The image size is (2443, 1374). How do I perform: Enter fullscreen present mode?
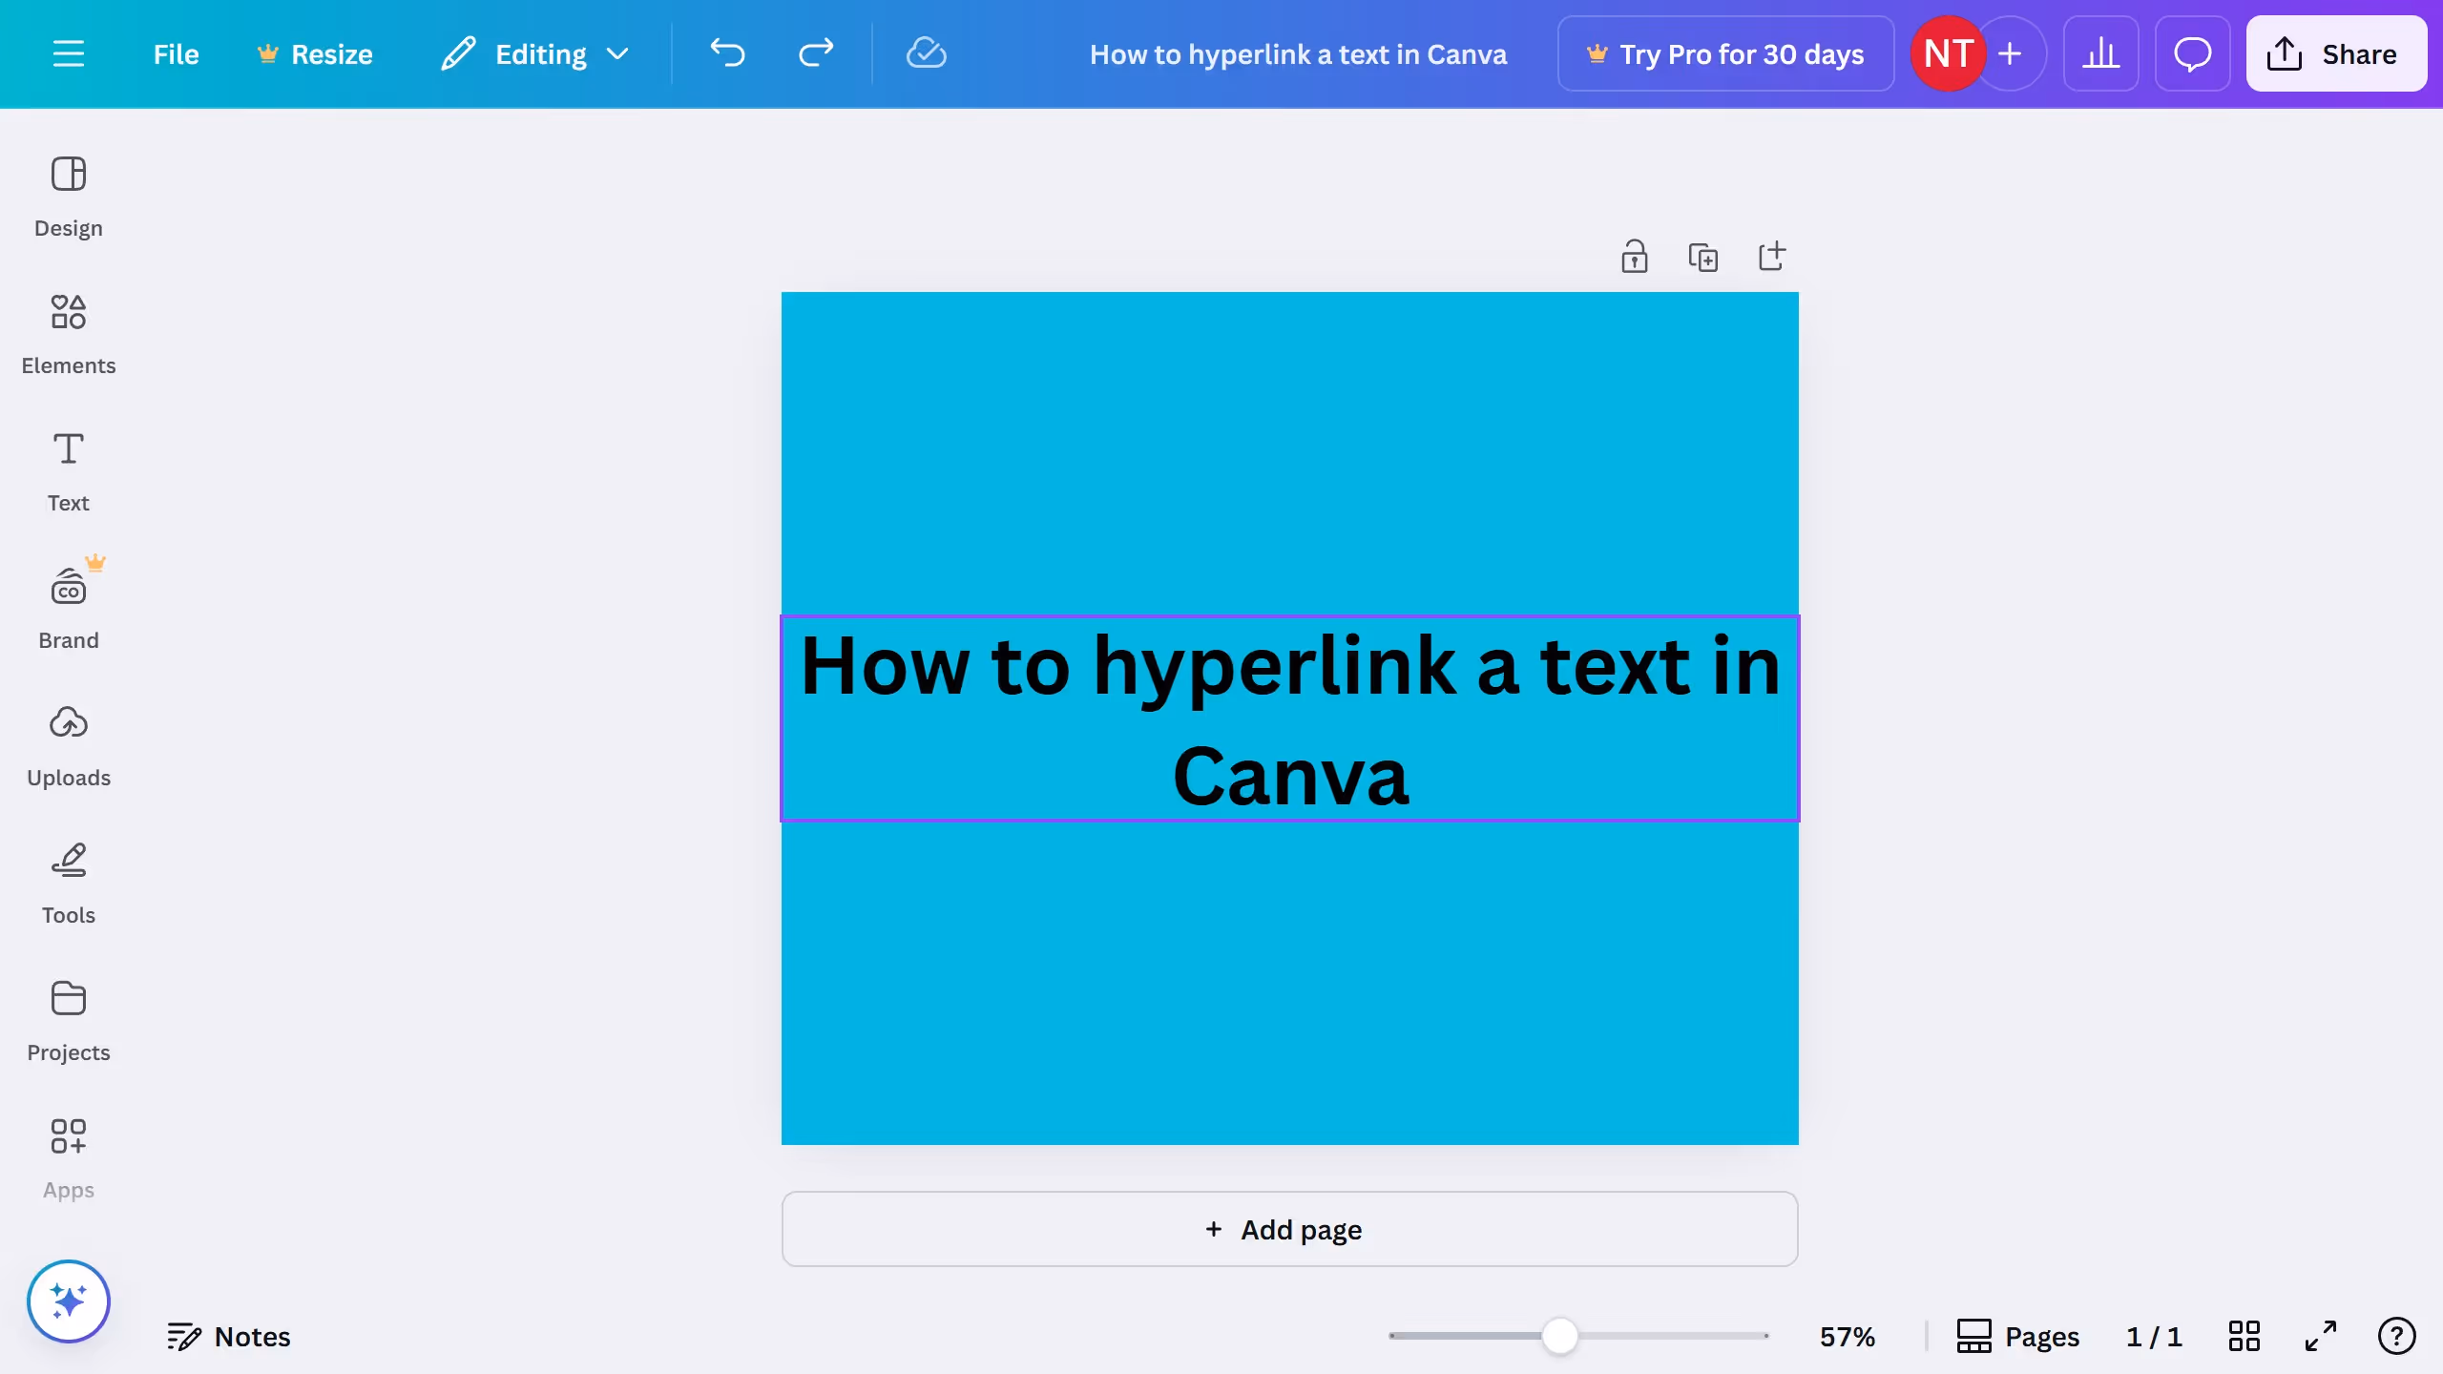[2320, 1336]
